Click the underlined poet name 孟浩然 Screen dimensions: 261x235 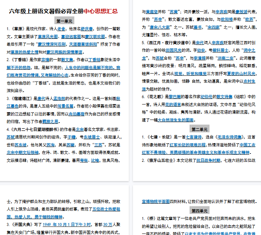point(59,99)
